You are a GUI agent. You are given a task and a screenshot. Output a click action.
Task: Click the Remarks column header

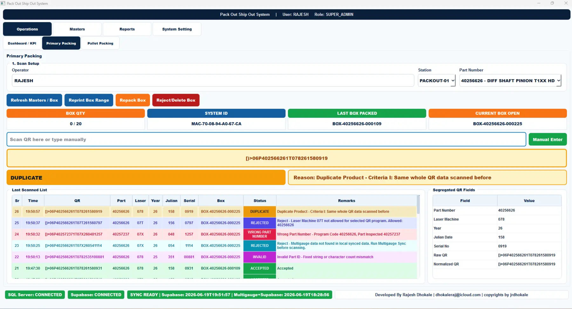[346, 201]
